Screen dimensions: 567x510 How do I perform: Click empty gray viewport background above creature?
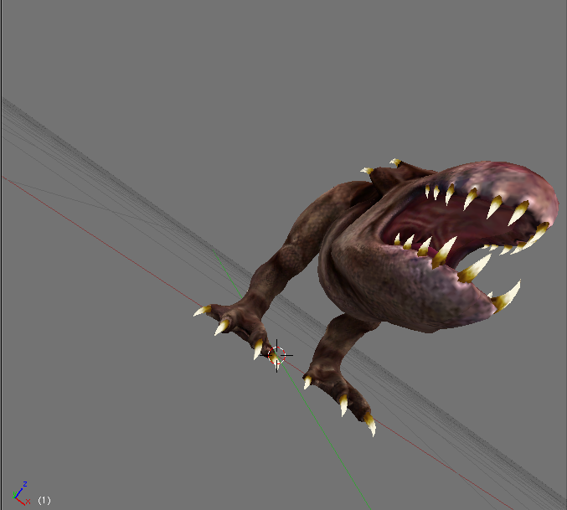pos(251,67)
